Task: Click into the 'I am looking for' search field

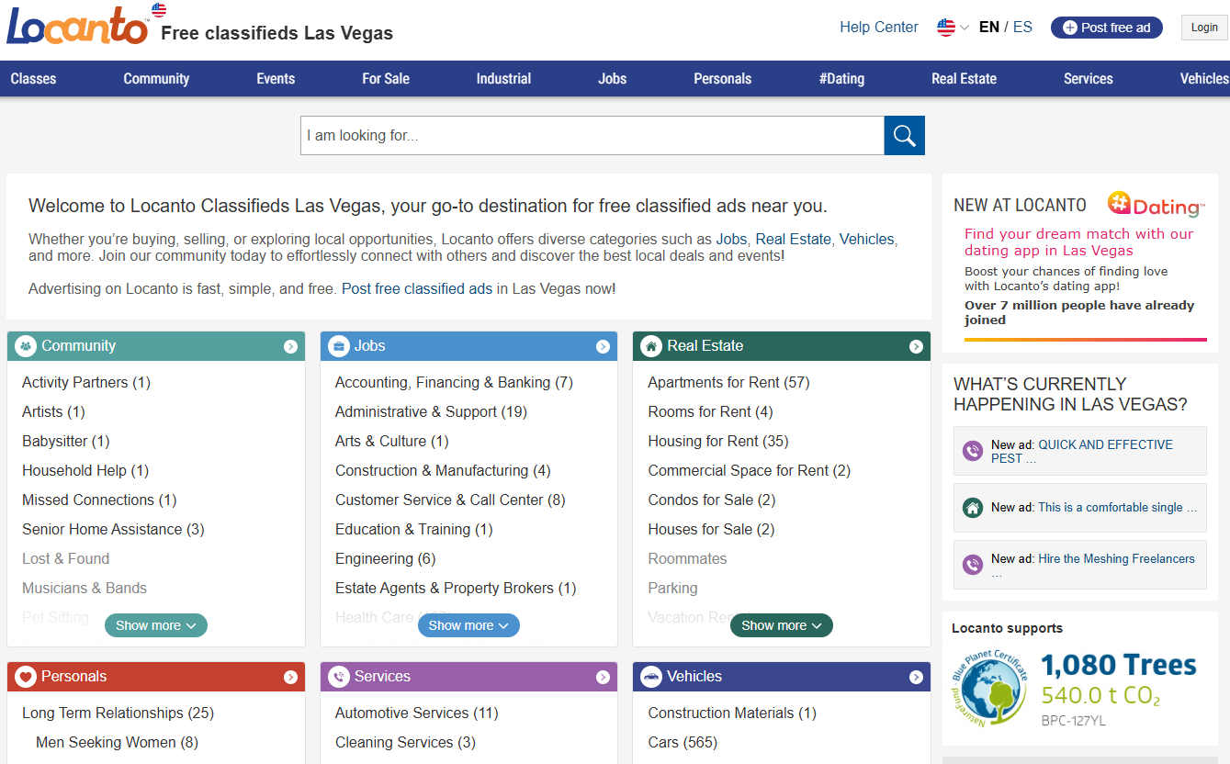Action: pyautogui.click(x=592, y=136)
